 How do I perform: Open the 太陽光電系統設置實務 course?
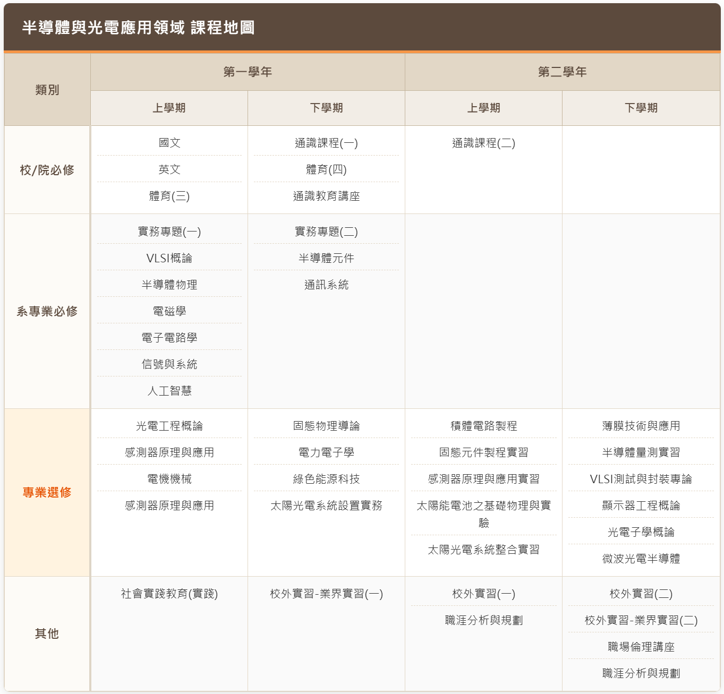(x=326, y=505)
